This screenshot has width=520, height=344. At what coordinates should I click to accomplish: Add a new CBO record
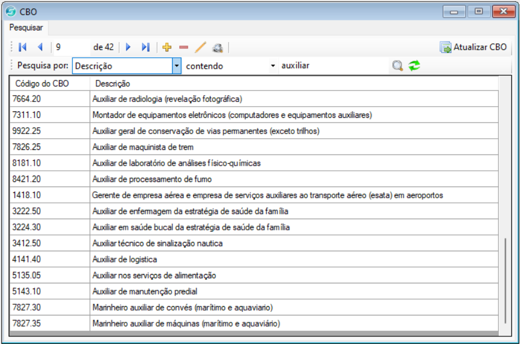coord(167,47)
